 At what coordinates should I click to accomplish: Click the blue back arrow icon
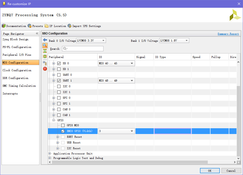45,40
